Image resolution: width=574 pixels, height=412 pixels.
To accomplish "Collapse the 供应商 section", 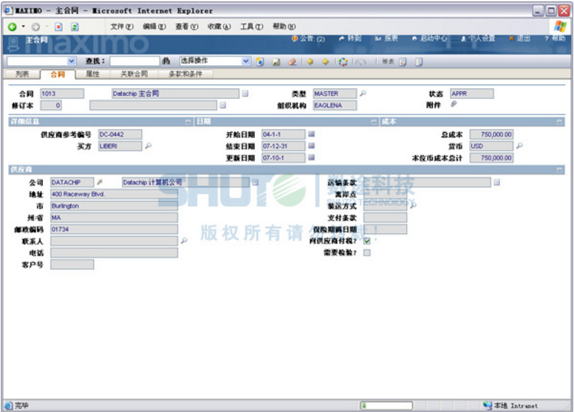I will pos(559,170).
